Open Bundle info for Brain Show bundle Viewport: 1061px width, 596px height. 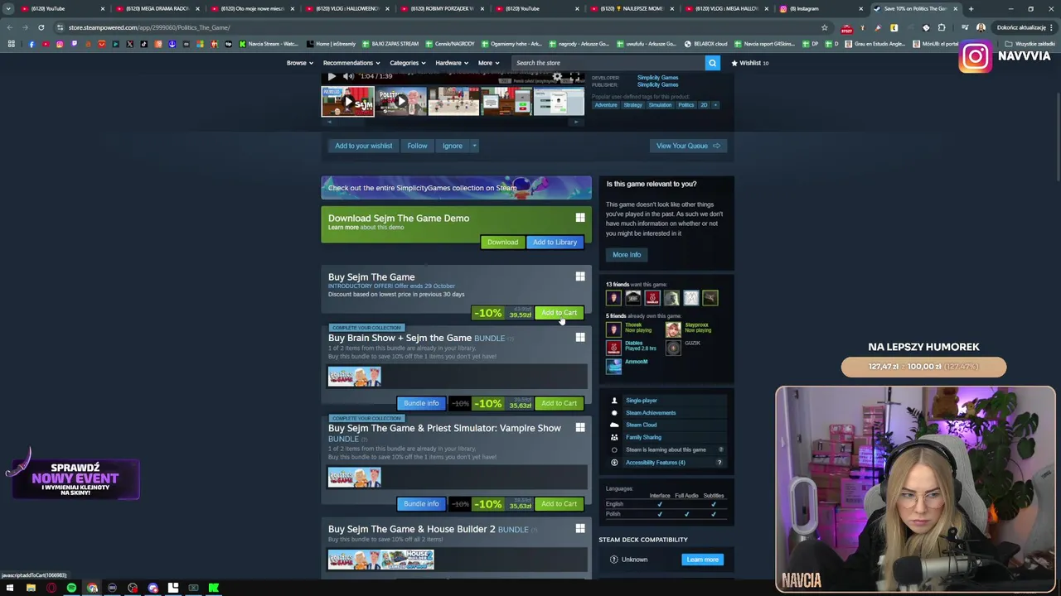point(421,403)
